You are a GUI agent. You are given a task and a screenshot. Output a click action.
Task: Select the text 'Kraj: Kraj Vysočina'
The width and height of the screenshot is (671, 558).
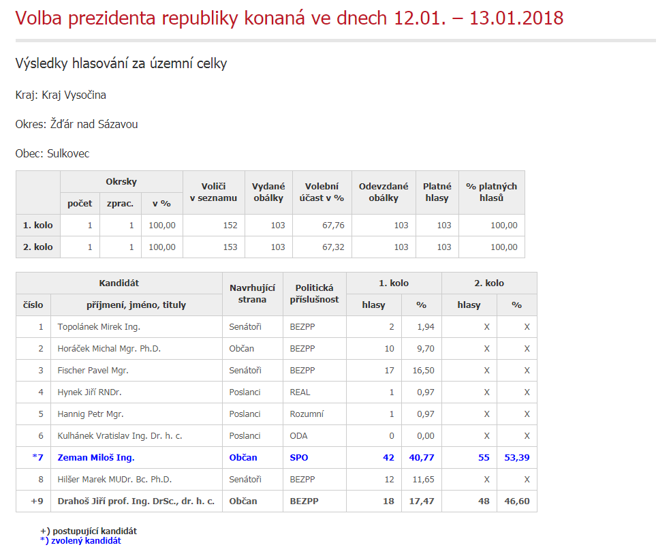click(61, 95)
